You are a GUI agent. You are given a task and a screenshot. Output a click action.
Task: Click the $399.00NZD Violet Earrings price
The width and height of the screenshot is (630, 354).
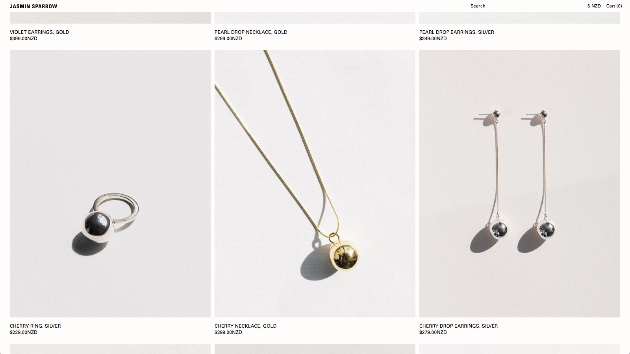[24, 39]
